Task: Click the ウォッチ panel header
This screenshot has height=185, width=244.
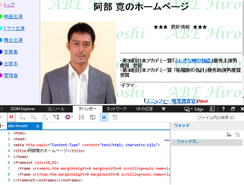Action: click(182, 126)
